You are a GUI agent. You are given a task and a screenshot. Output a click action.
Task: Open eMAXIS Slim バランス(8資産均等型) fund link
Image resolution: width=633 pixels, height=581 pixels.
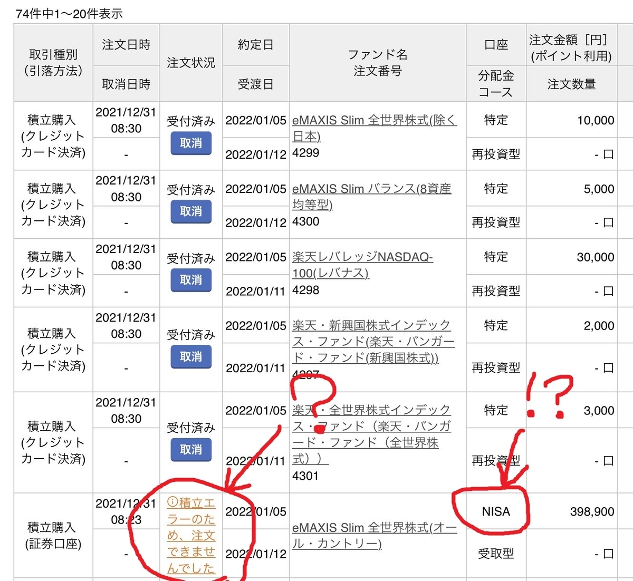tap(372, 197)
